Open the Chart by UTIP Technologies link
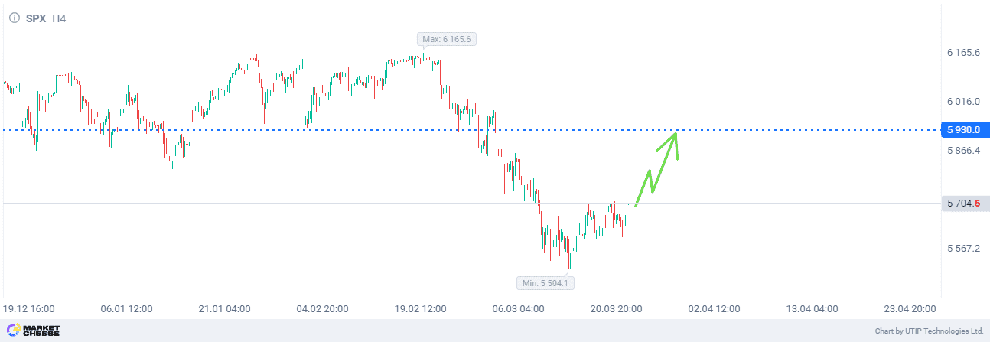Image resolution: width=990 pixels, height=342 pixels. [929, 331]
